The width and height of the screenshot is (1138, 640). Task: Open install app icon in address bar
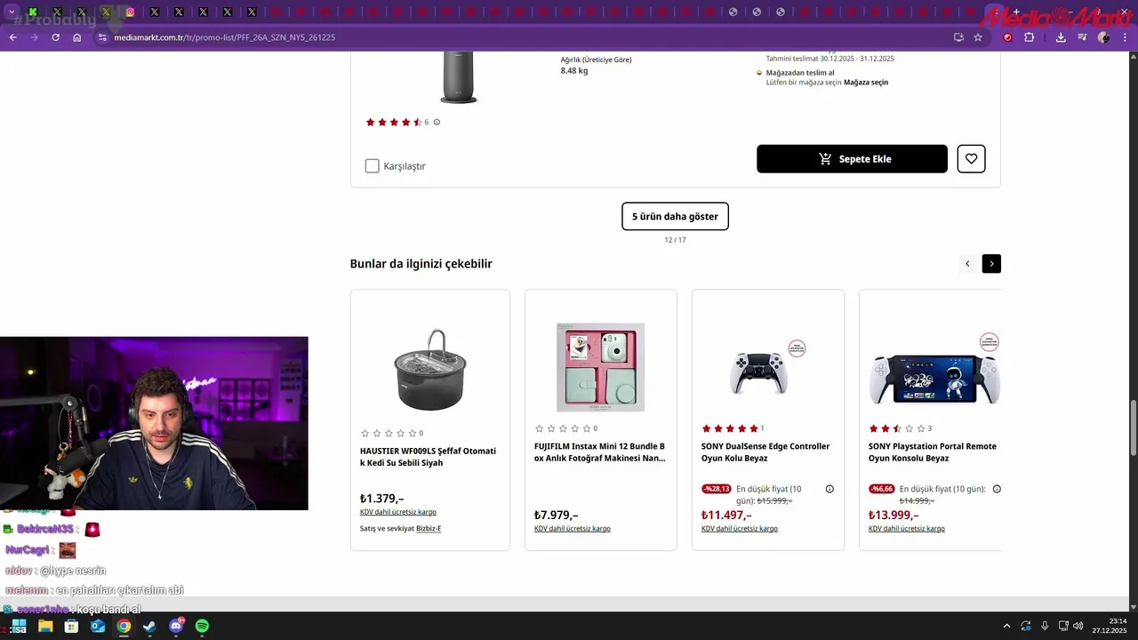point(958,37)
